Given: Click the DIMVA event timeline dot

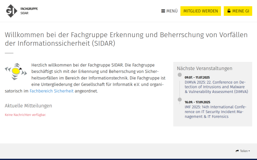Looking at the screenshot, I should coord(179,75).
